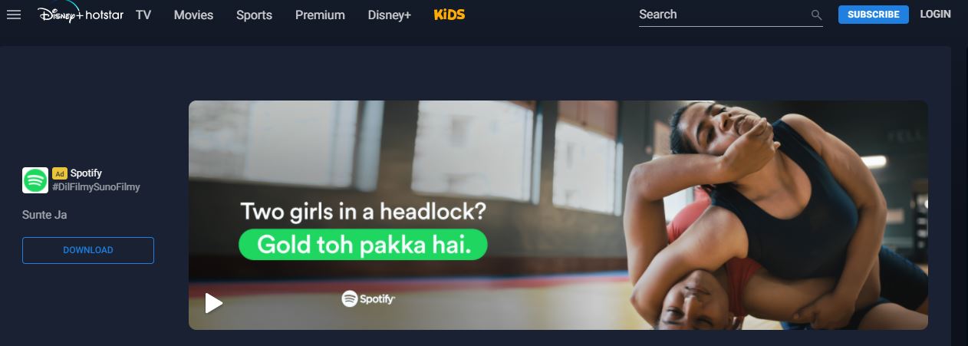Switch to the KiDS section
Screen dimensions: 968x346
tap(449, 15)
